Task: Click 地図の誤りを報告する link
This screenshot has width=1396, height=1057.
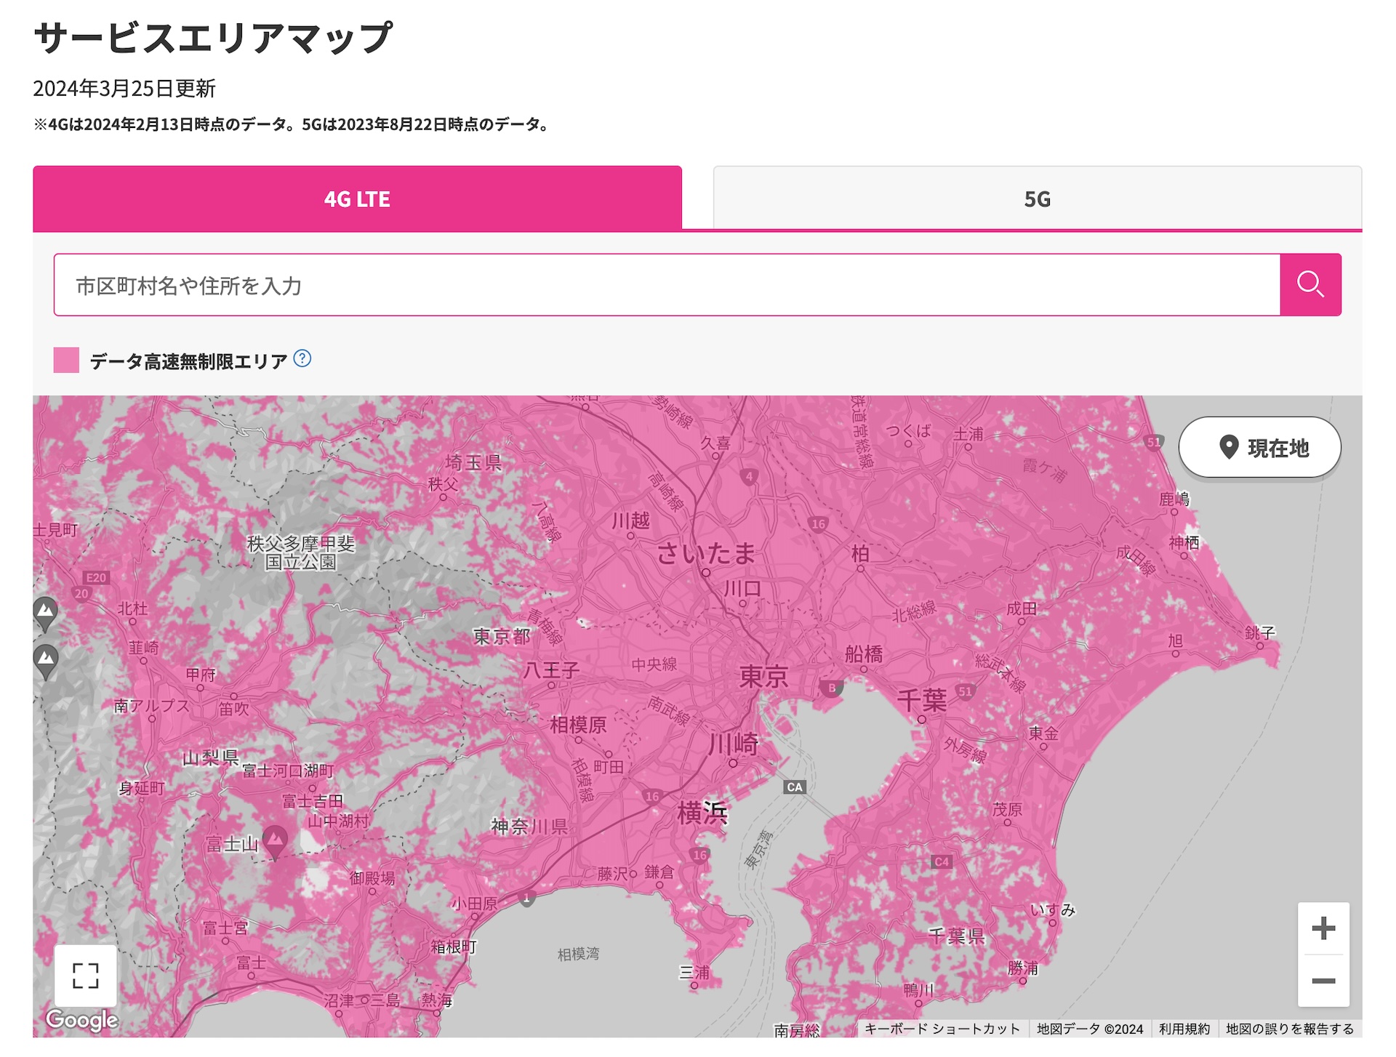Action: point(1289,1029)
